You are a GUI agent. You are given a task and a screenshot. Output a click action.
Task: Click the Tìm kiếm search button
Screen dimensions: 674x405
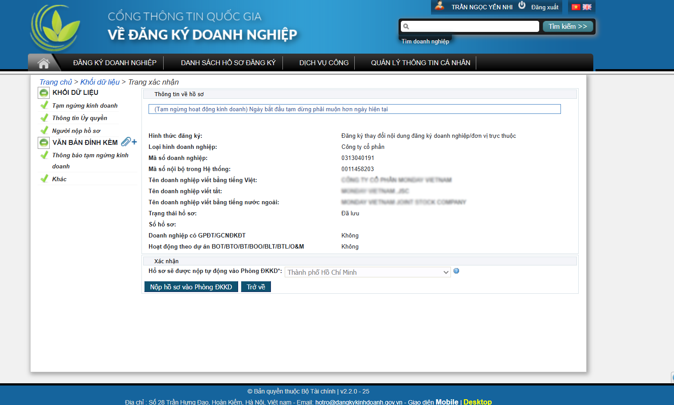[568, 27]
